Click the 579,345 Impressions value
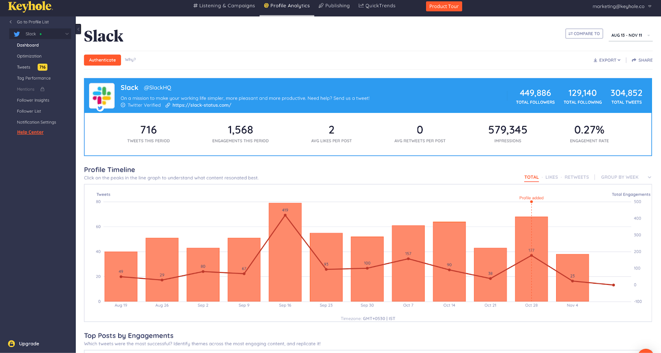This screenshot has width=661, height=353. pos(508,130)
